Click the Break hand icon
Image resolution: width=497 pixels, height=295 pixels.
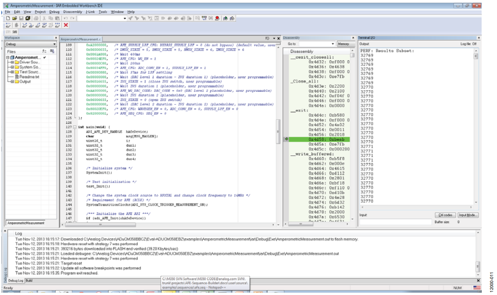[16, 25]
